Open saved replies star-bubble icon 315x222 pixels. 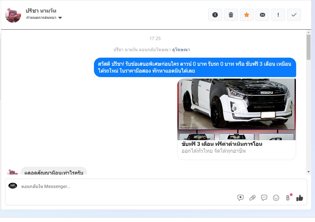click(241, 198)
